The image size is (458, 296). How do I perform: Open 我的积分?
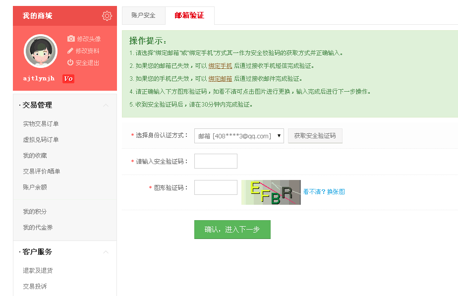click(x=35, y=211)
